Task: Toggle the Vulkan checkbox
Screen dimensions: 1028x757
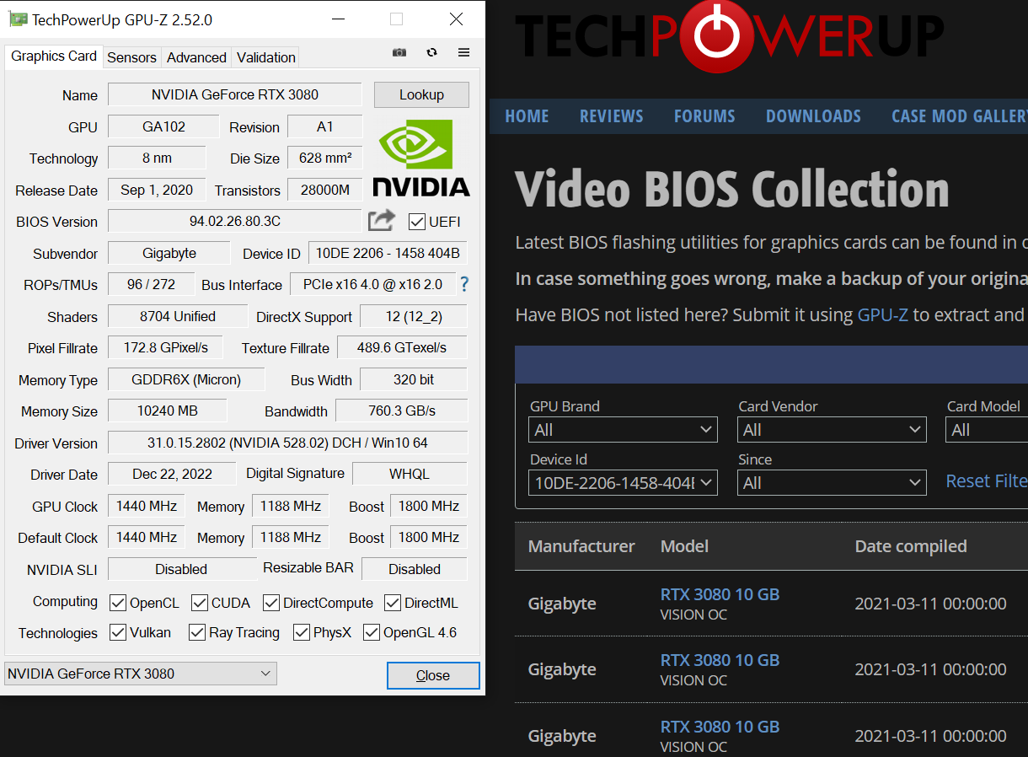Action: point(118,632)
